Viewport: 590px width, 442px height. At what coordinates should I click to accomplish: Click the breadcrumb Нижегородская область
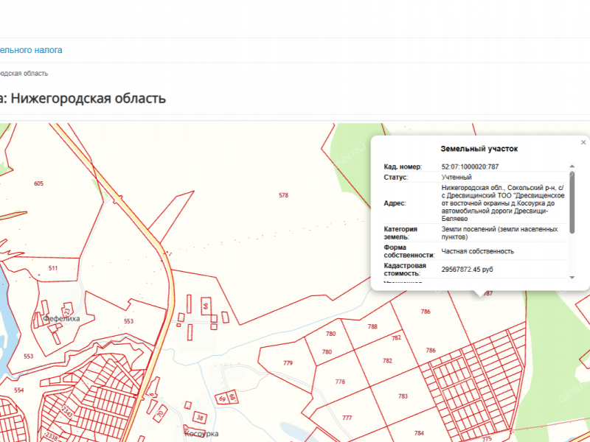pos(22,74)
